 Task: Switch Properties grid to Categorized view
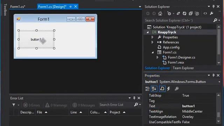coord(147,89)
